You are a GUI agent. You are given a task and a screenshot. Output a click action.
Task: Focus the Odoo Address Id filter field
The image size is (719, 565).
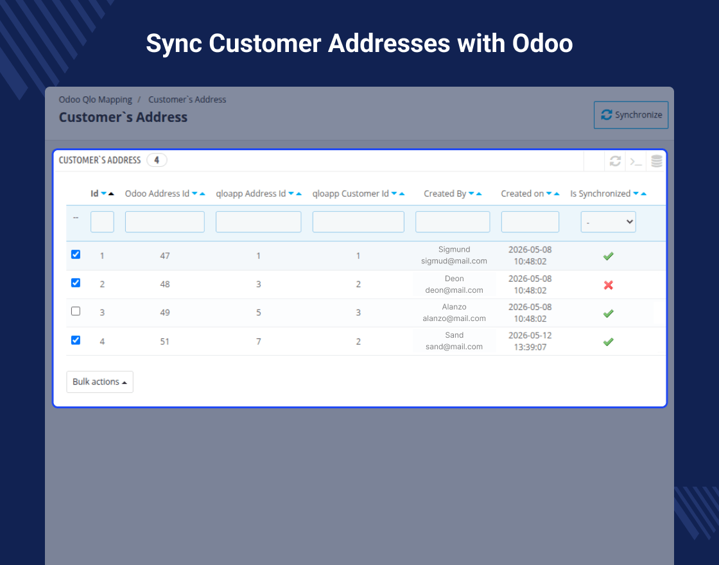[x=164, y=222]
